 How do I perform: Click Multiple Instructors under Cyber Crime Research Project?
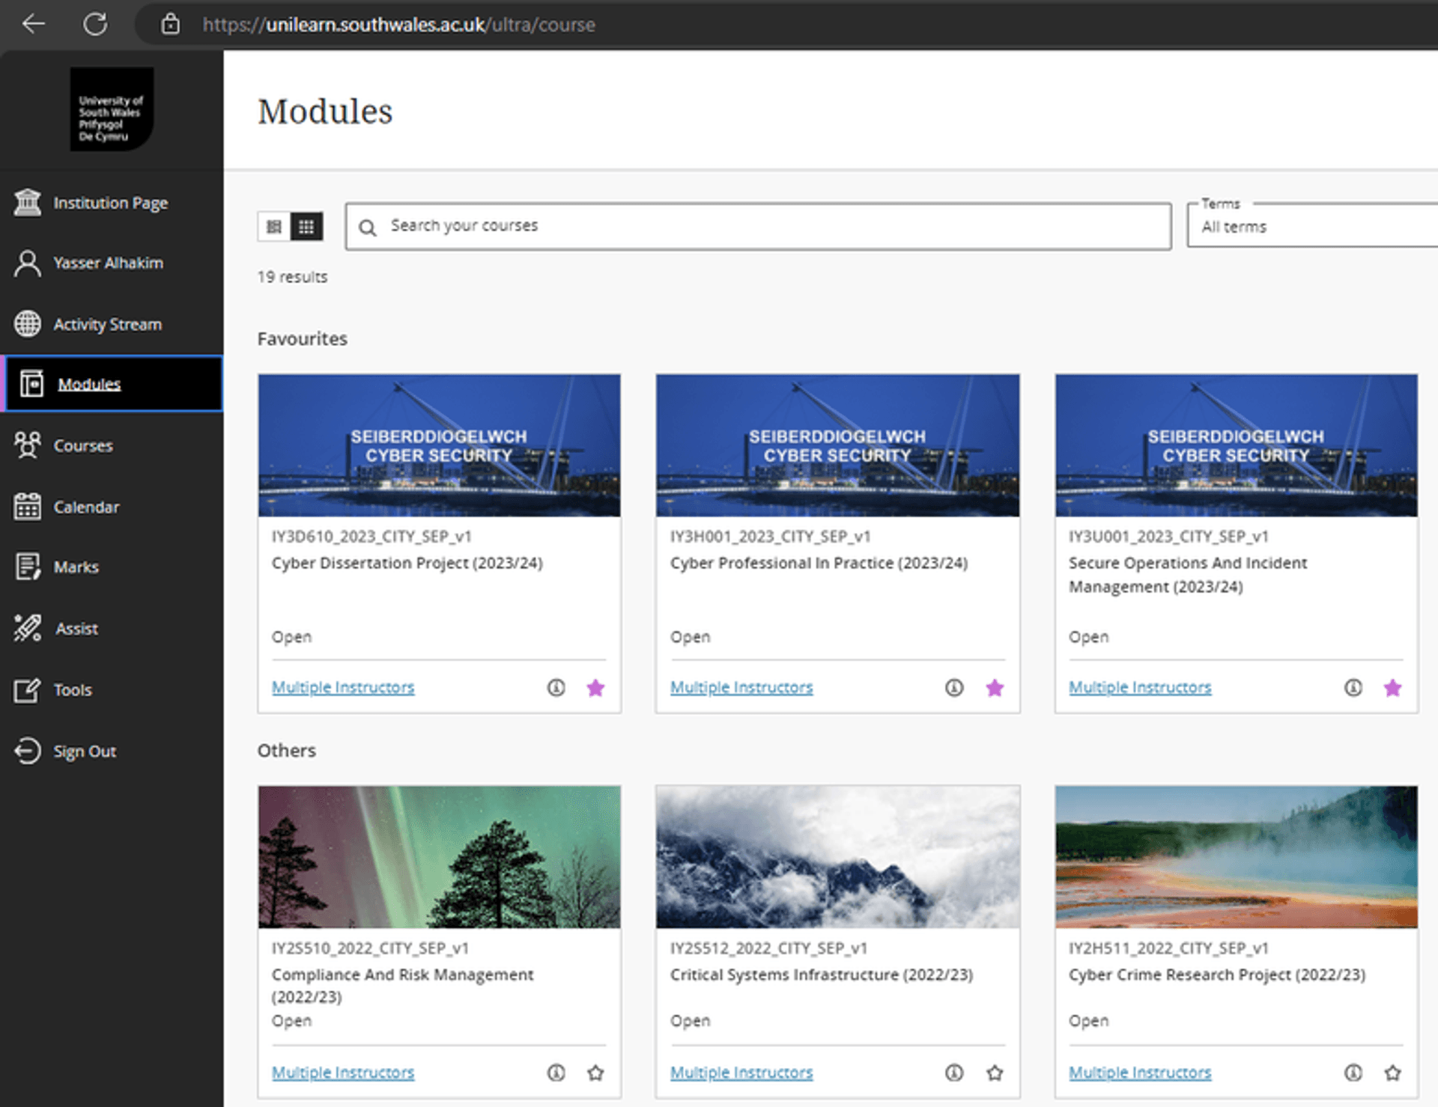pyautogui.click(x=1140, y=1073)
